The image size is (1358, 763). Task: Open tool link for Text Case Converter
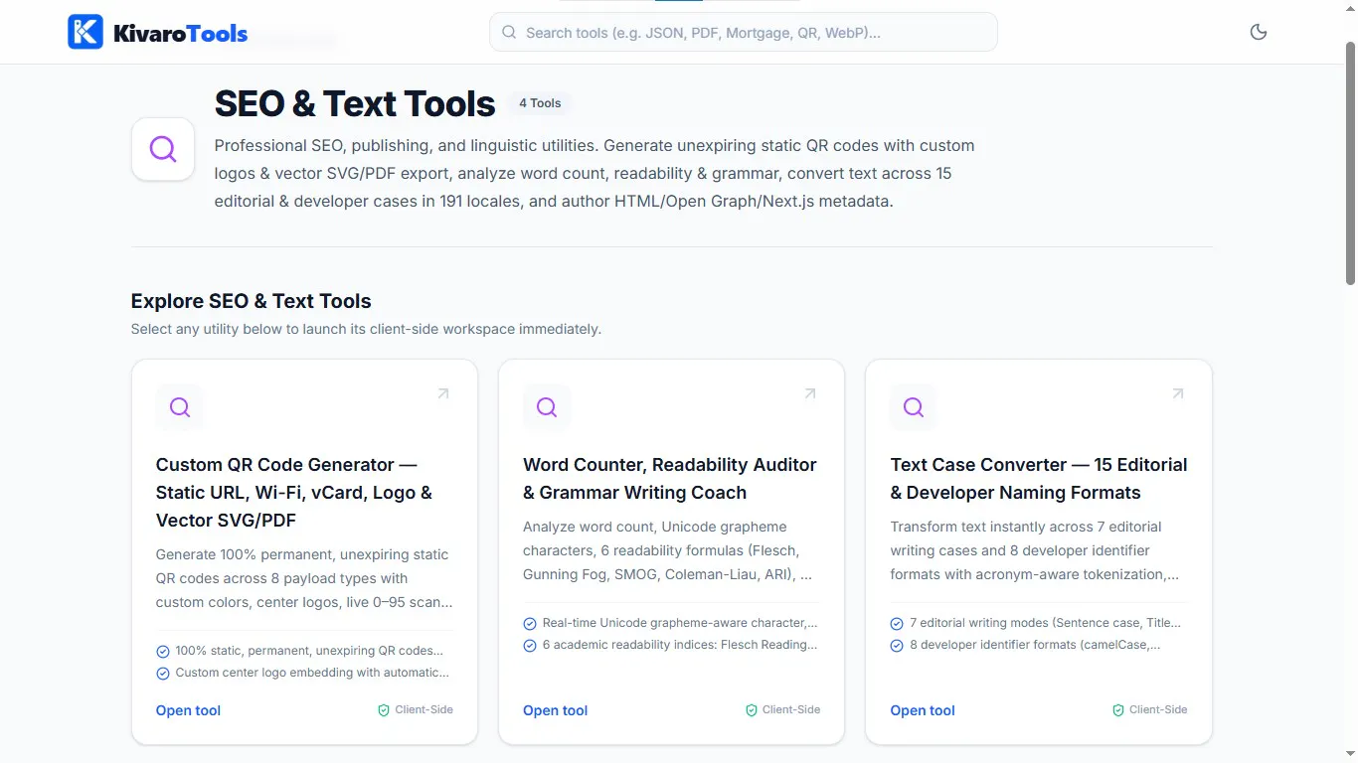pyautogui.click(x=923, y=710)
